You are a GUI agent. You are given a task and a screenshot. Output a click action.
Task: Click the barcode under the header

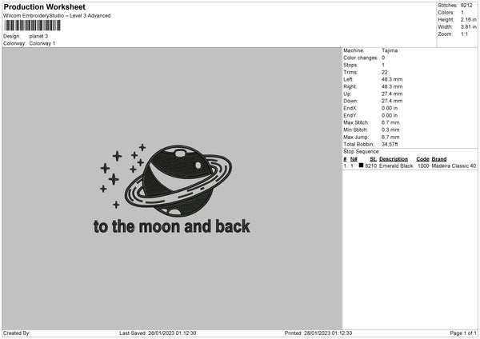click(x=32, y=26)
